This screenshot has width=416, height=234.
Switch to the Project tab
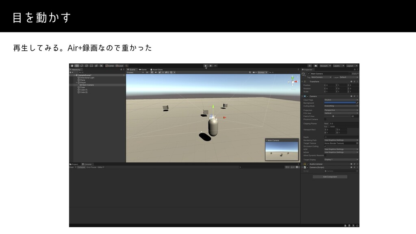[x=74, y=164]
